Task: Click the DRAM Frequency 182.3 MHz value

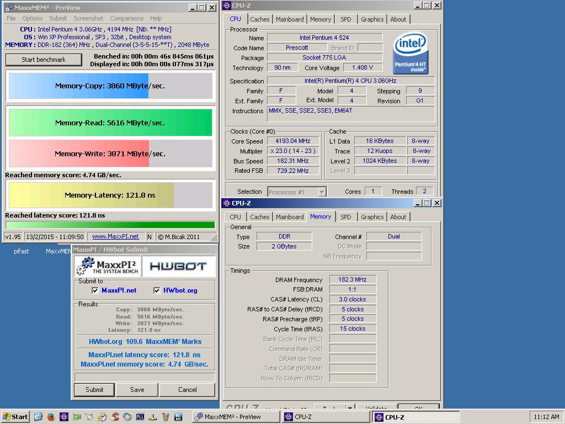Action: click(353, 279)
